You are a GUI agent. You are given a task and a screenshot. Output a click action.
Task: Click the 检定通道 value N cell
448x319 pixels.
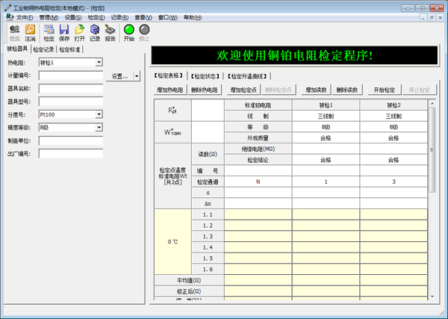coord(258,182)
